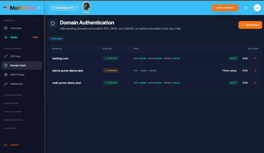Click the 9,948 Credits button
264x153 pixels.
click(225, 8)
